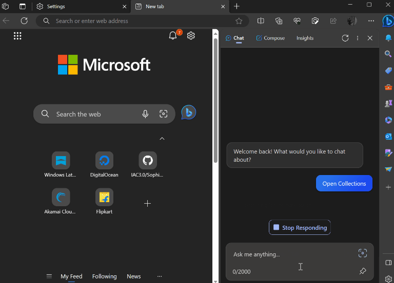Viewport: 394px width, 283px height.
Task: Focus the address bar
Action: pyautogui.click(x=143, y=21)
